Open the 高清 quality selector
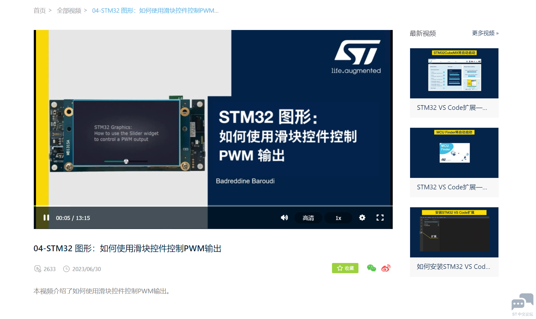Image resolution: width=536 pixels, height=319 pixels. (x=308, y=218)
